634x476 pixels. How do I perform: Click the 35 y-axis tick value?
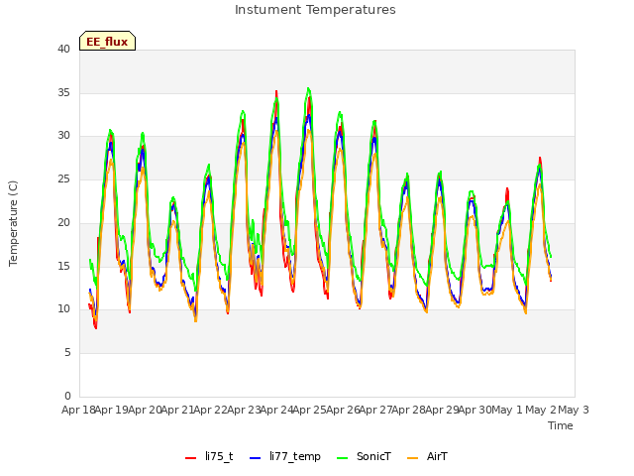pyautogui.click(x=63, y=92)
